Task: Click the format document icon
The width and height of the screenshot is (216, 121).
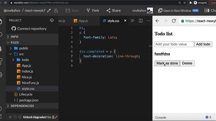Action: point(133,21)
